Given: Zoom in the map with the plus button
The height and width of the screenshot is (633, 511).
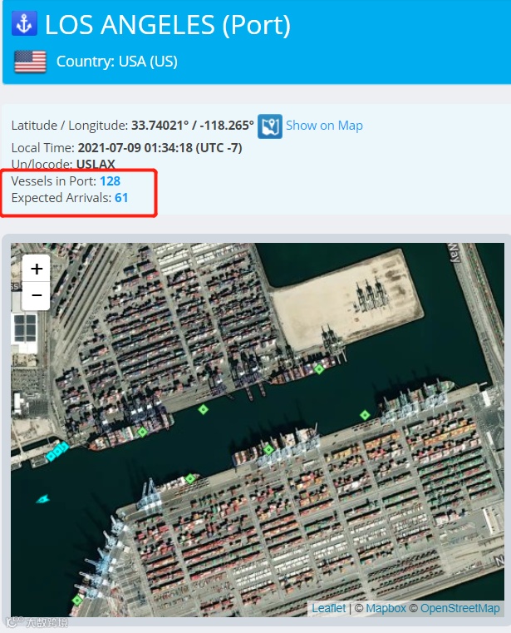Looking at the screenshot, I should click(x=37, y=269).
